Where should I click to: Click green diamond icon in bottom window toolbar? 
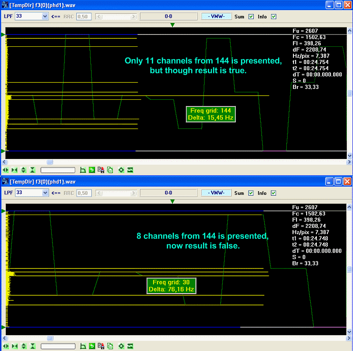pyautogui.click(x=121, y=346)
